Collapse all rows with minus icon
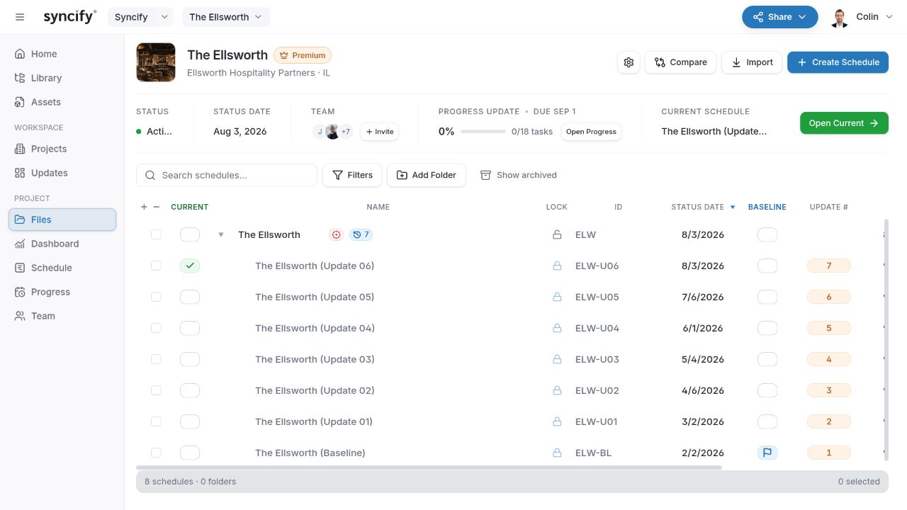The width and height of the screenshot is (907, 510). [x=157, y=207]
